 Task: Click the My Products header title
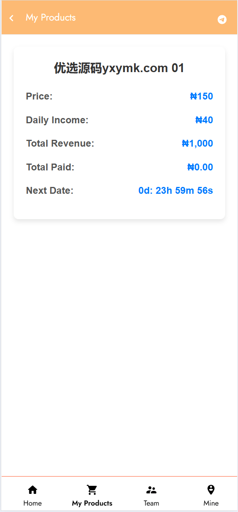51,17
